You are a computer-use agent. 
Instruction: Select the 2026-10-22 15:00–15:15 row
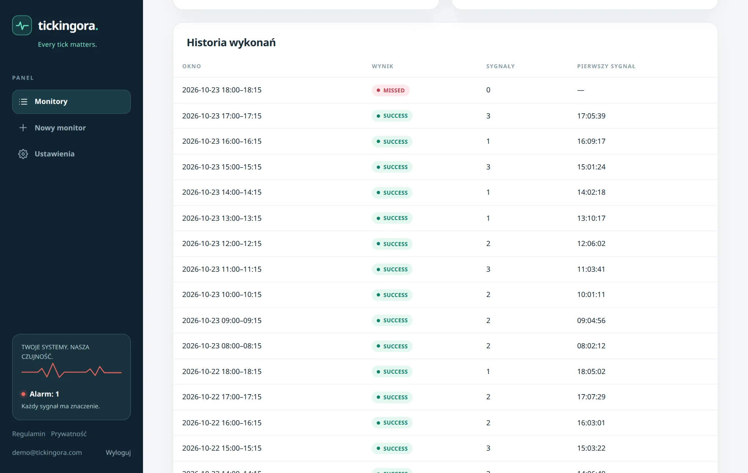[445, 448]
